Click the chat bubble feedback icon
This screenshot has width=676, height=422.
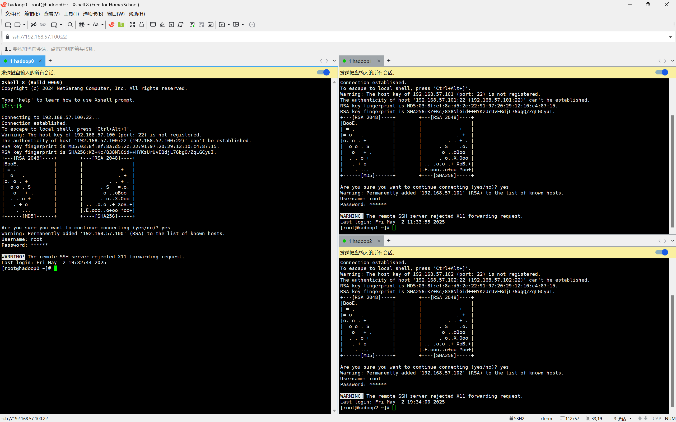click(252, 25)
